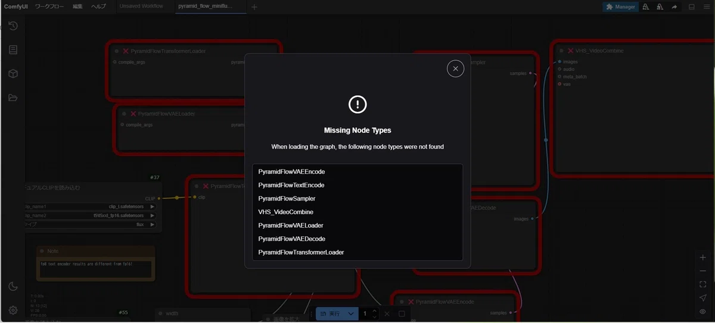The height and width of the screenshot is (323, 715).
Task: Open the model library cube icon
Action: pyautogui.click(x=13, y=74)
